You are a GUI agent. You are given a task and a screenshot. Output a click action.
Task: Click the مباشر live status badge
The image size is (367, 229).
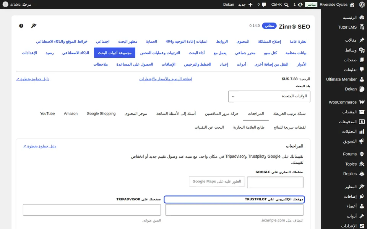pyautogui.click(x=311, y=5)
